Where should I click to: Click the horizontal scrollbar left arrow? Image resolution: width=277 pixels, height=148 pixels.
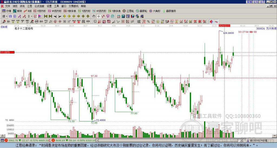pos(97,140)
